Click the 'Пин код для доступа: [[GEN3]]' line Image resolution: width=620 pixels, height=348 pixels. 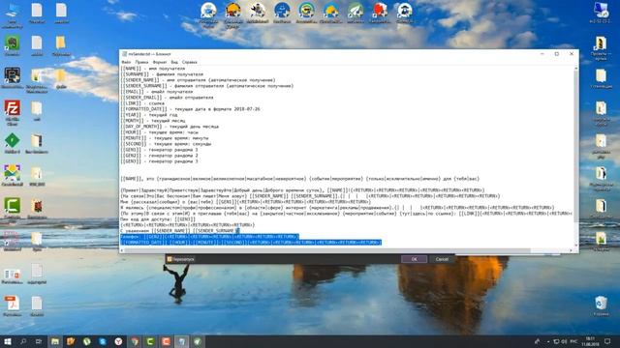[158, 219]
